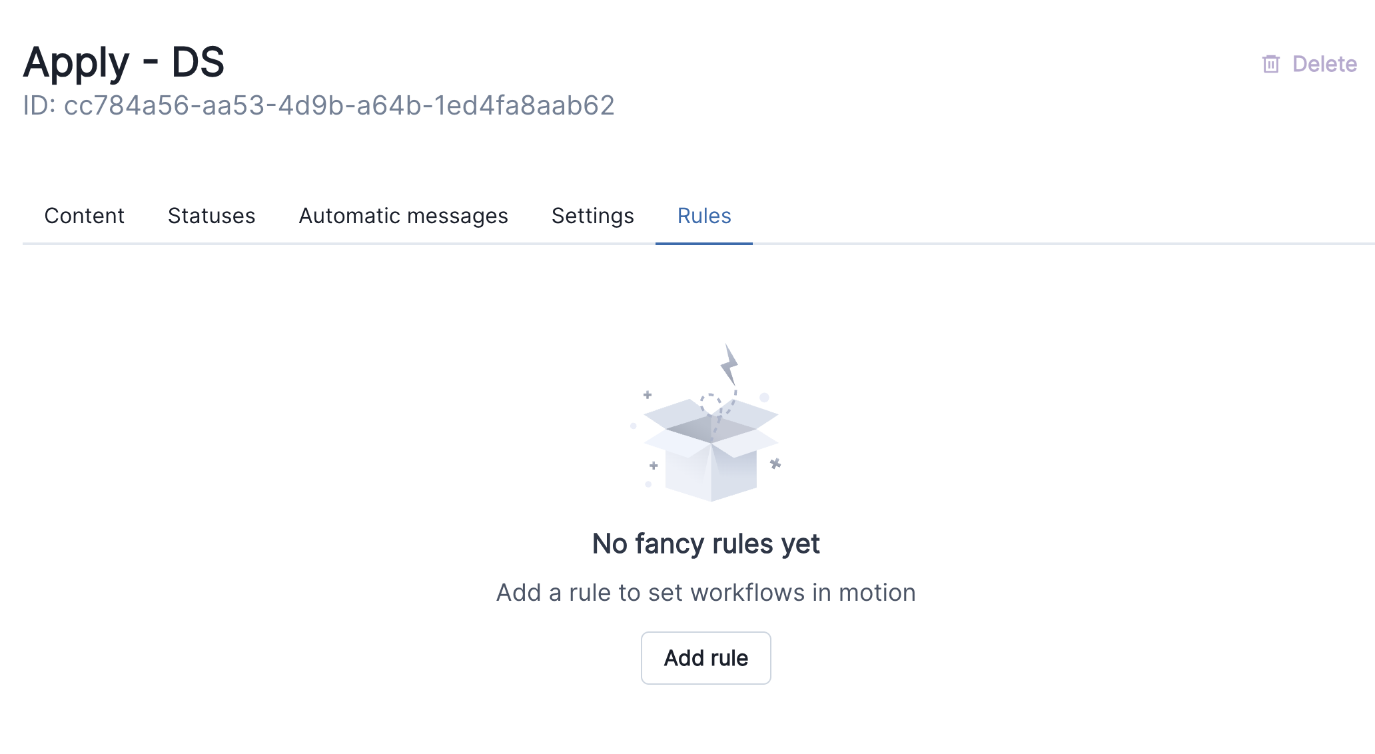Image resolution: width=1375 pixels, height=754 pixels.
Task: View the Automatic messages tab
Action: tap(403, 216)
